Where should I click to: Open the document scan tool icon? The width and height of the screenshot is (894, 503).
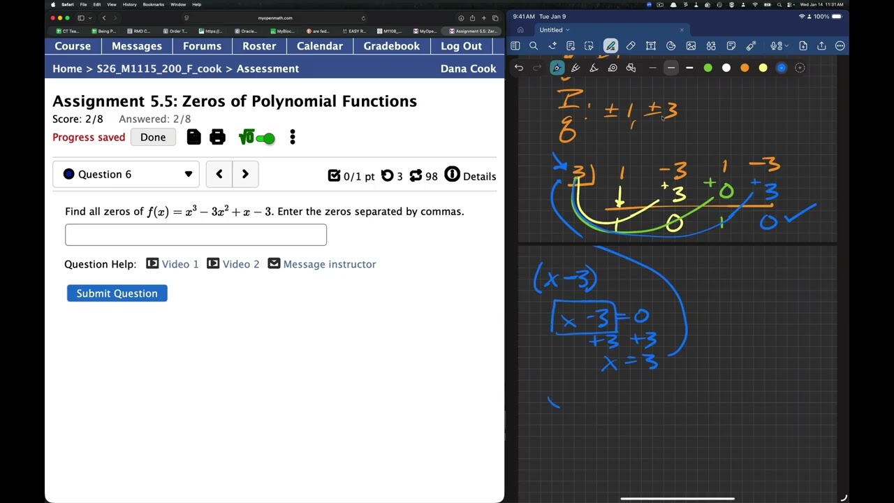click(x=571, y=46)
